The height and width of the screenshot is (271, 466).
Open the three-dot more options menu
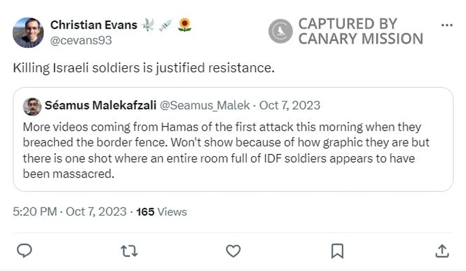click(x=447, y=25)
